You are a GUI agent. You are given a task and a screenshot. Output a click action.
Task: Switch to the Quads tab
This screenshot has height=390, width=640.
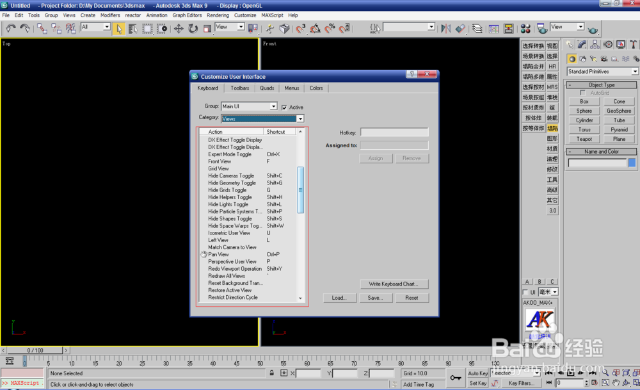tap(267, 88)
